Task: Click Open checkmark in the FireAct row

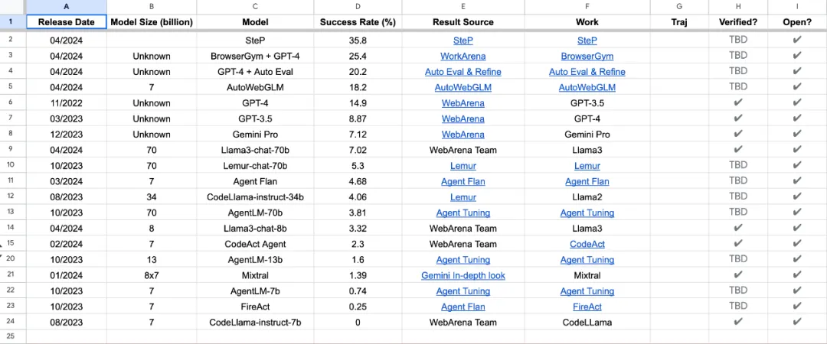Action: [x=797, y=306]
